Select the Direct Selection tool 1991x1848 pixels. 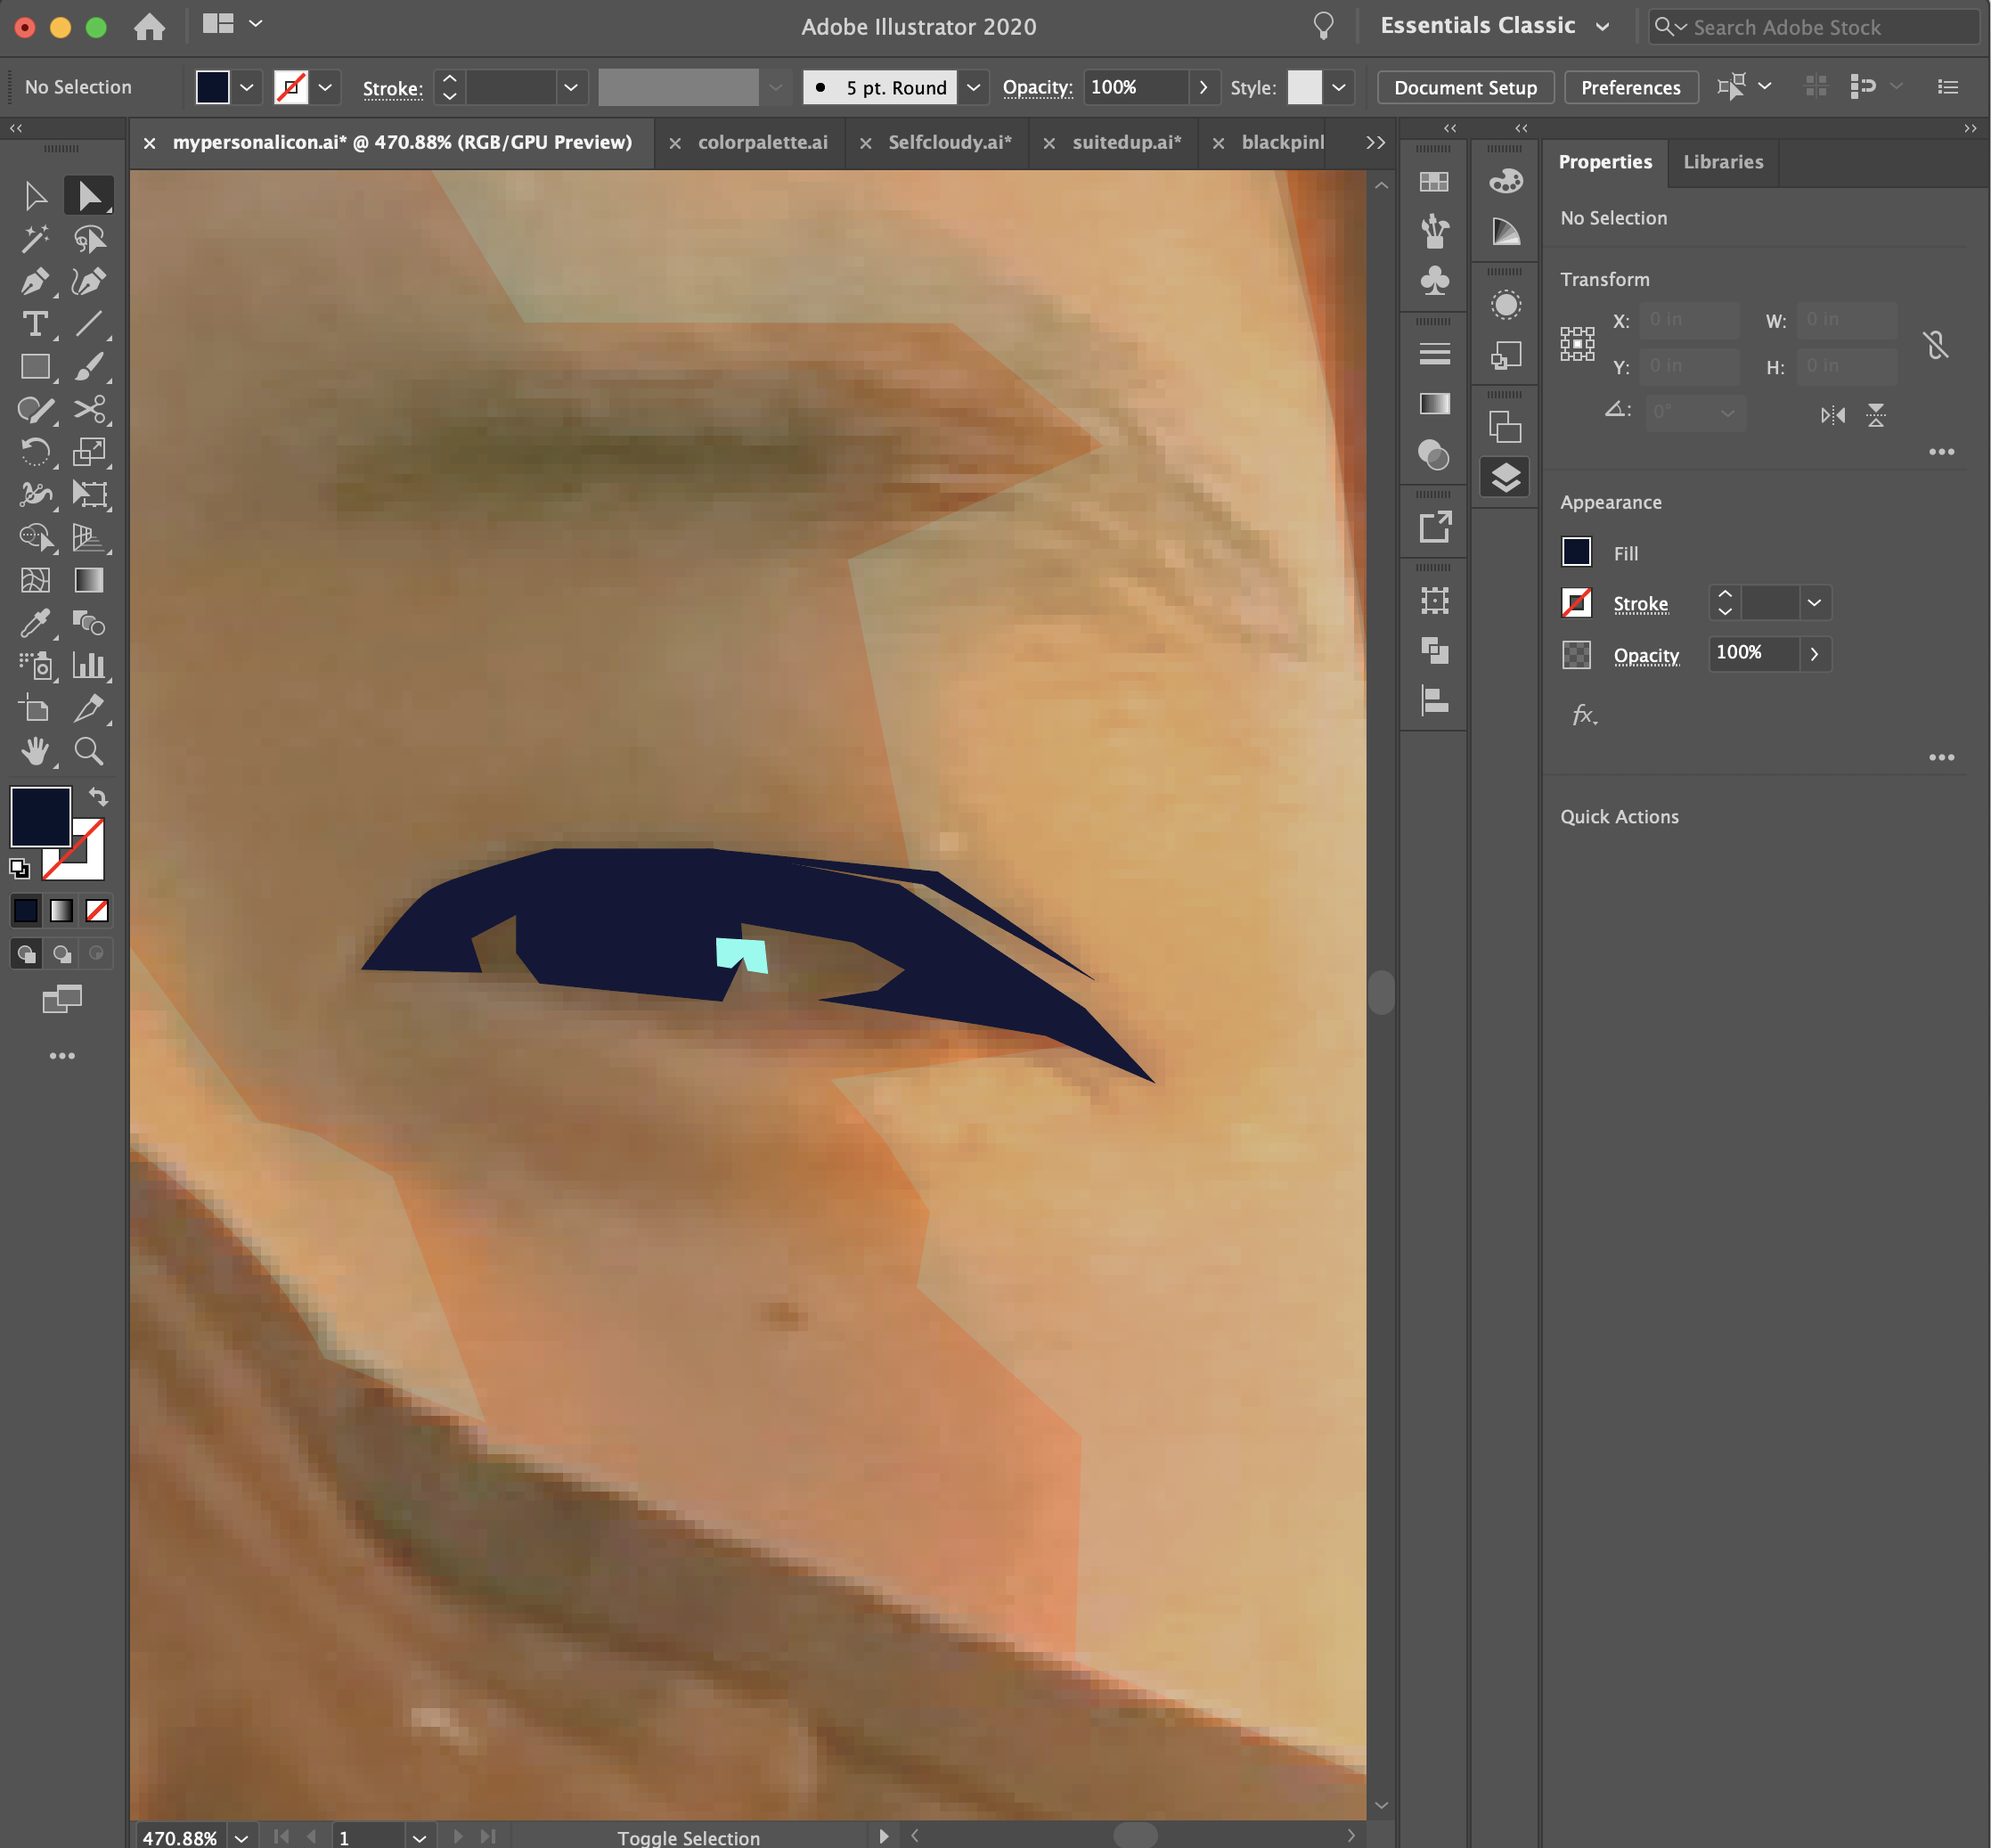pyautogui.click(x=89, y=196)
